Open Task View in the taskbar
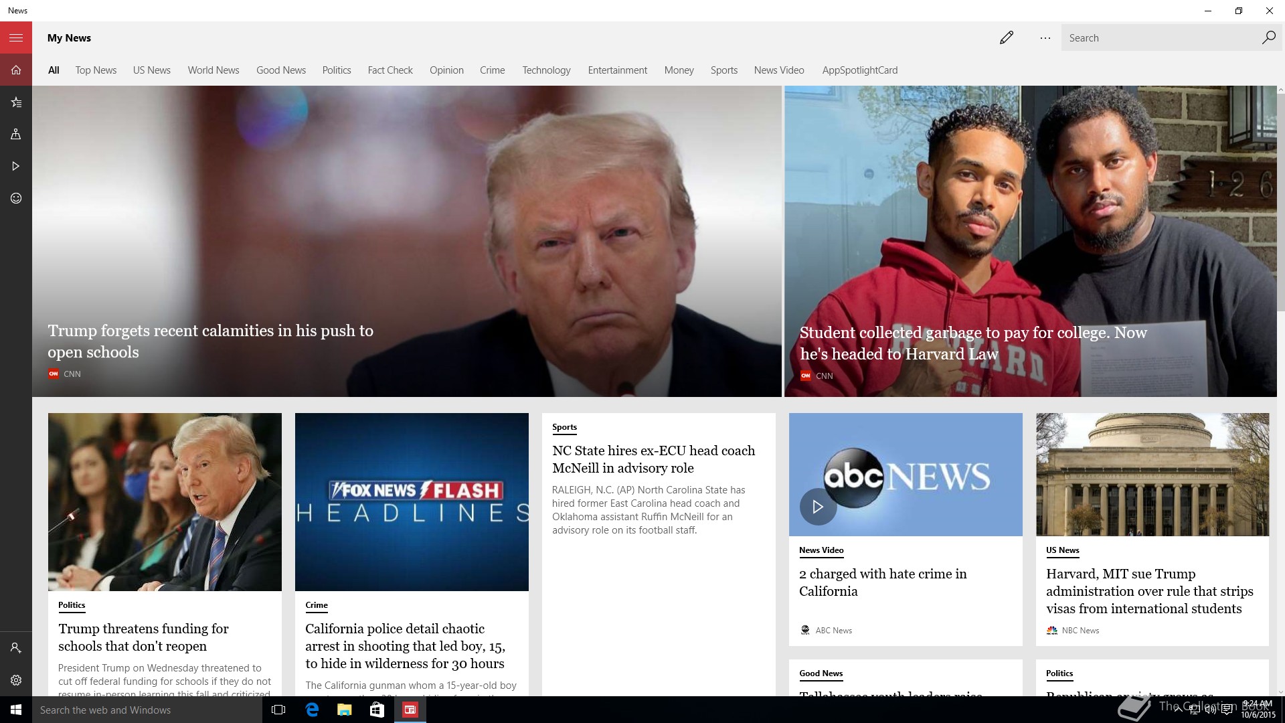 pos(278,710)
